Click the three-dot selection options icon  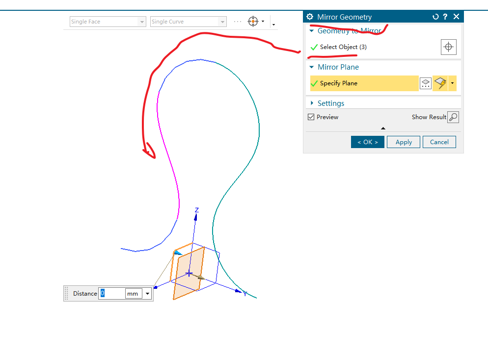(x=238, y=22)
